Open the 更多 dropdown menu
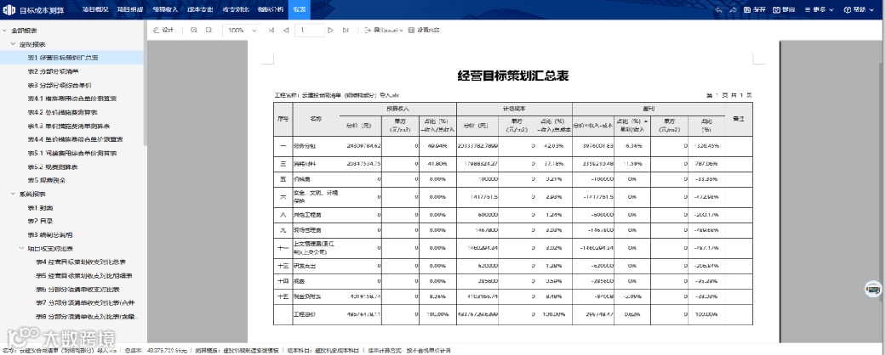The width and height of the screenshot is (886, 355). click(819, 9)
